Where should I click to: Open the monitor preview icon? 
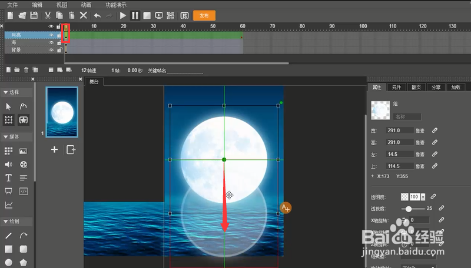point(158,16)
